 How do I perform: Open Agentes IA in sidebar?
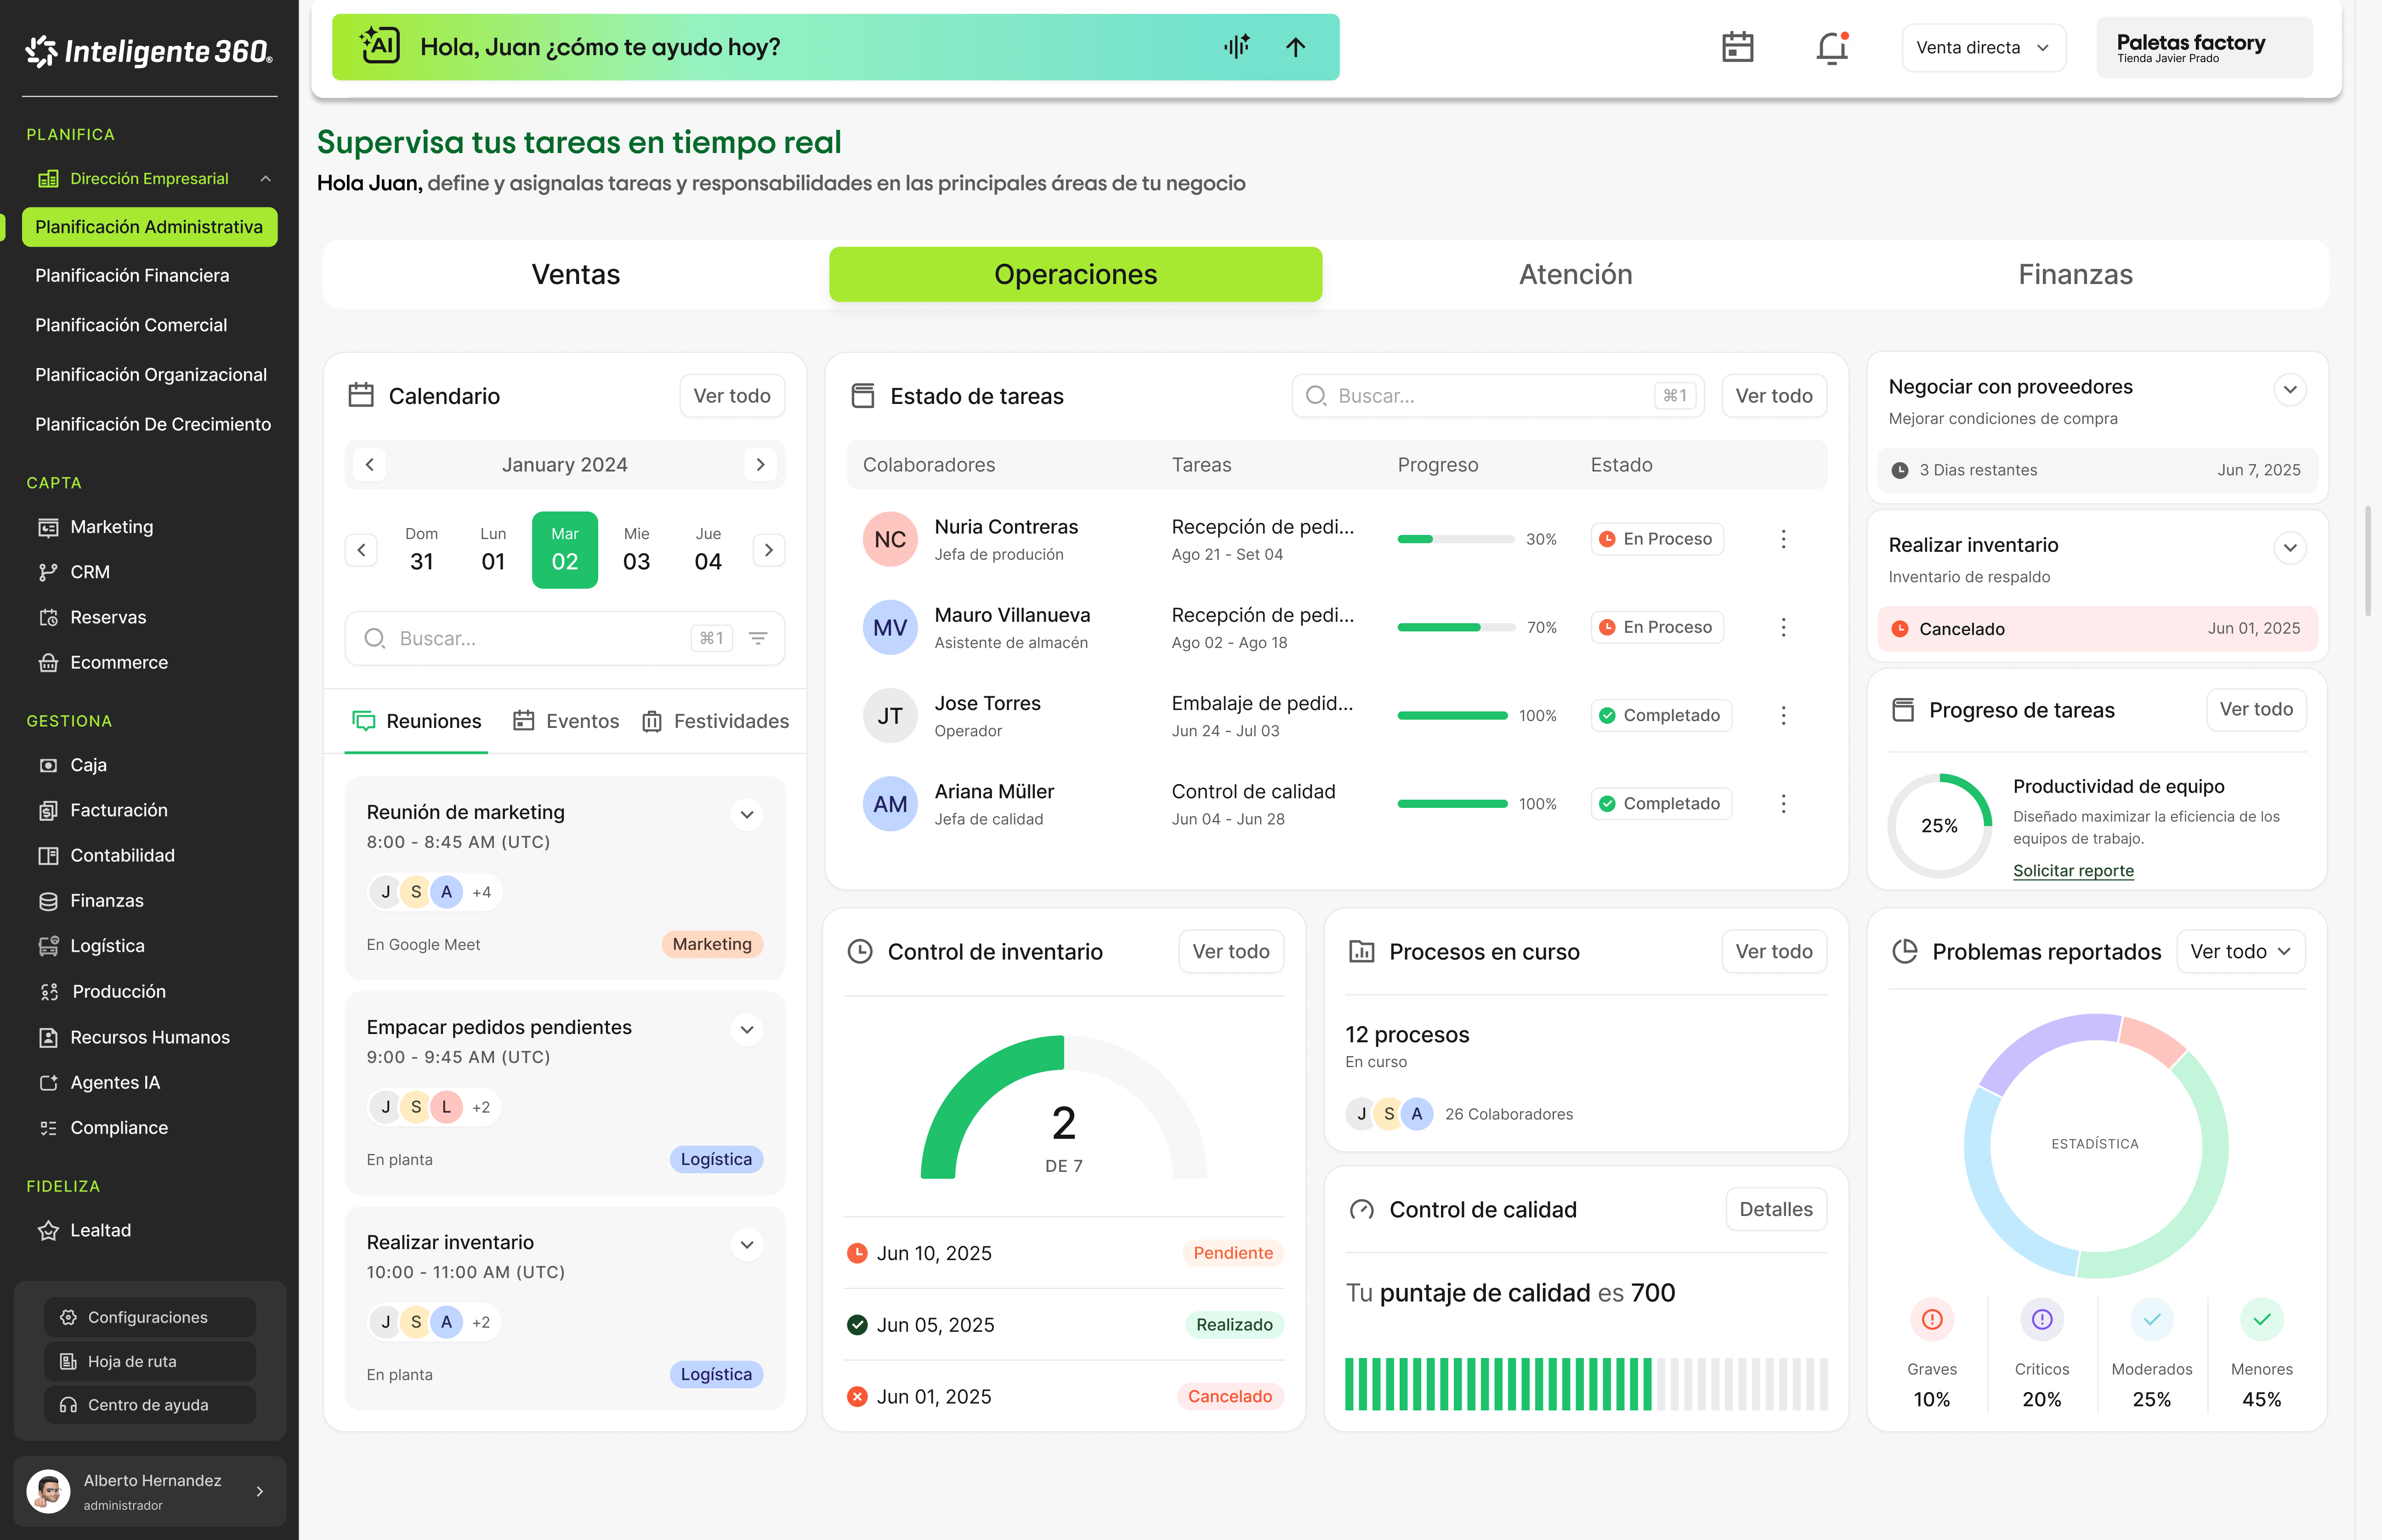pos(115,1082)
